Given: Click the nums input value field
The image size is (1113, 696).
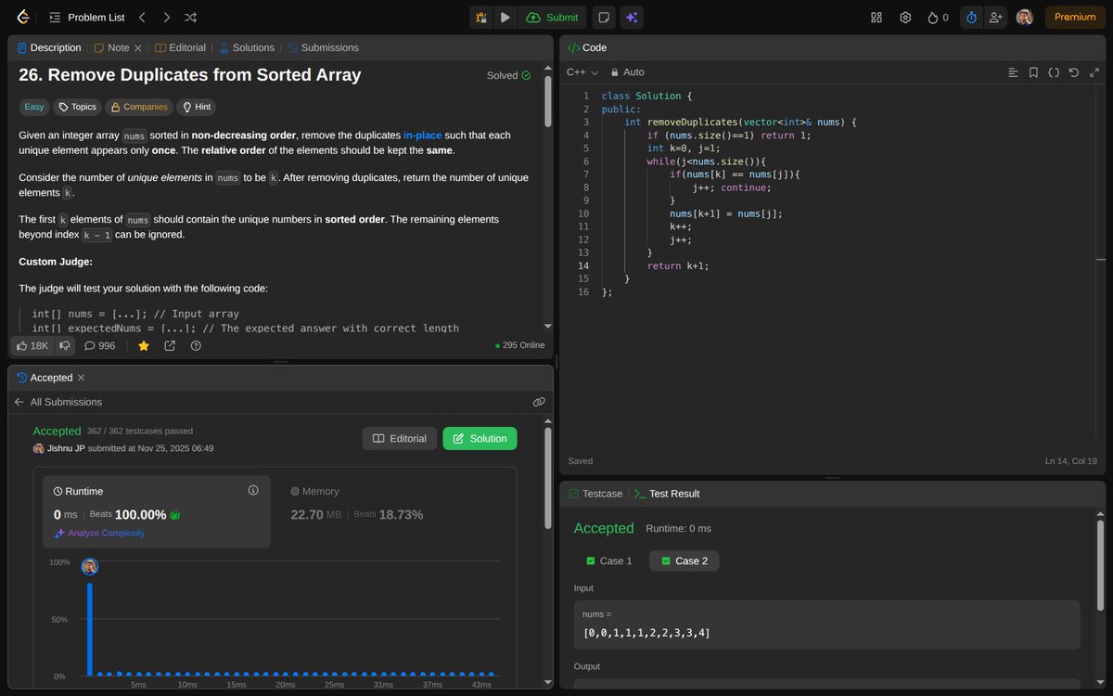Looking at the screenshot, I should pos(826,625).
